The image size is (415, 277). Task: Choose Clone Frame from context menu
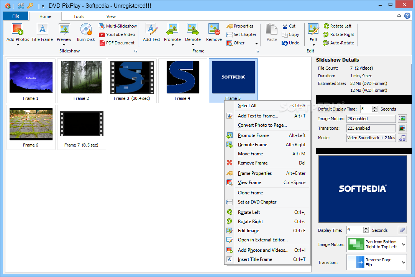click(267, 193)
